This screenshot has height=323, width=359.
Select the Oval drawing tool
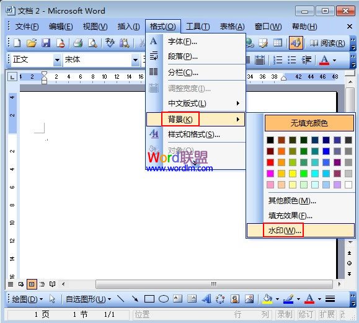[164, 299]
